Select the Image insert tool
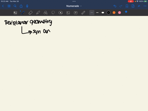The image size is (148, 111). 68,13
